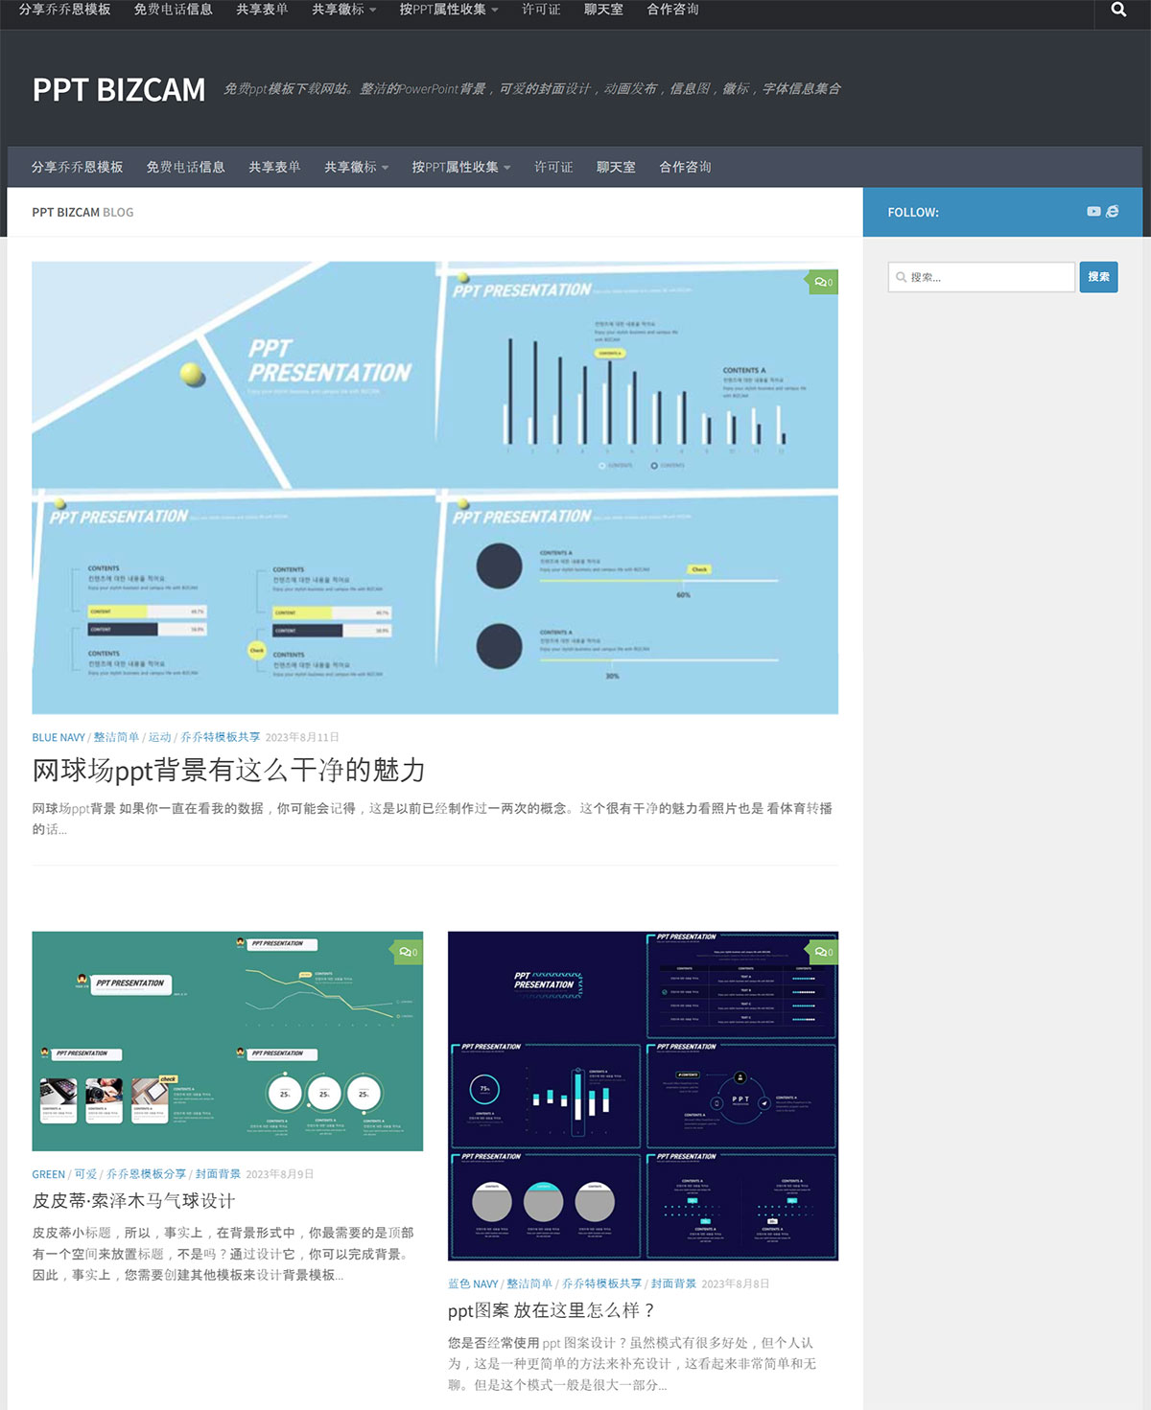Viewport: 1151px width, 1410px height.
Task: Expand 共享徽标 in main navigation bar
Action: coord(356,167)
